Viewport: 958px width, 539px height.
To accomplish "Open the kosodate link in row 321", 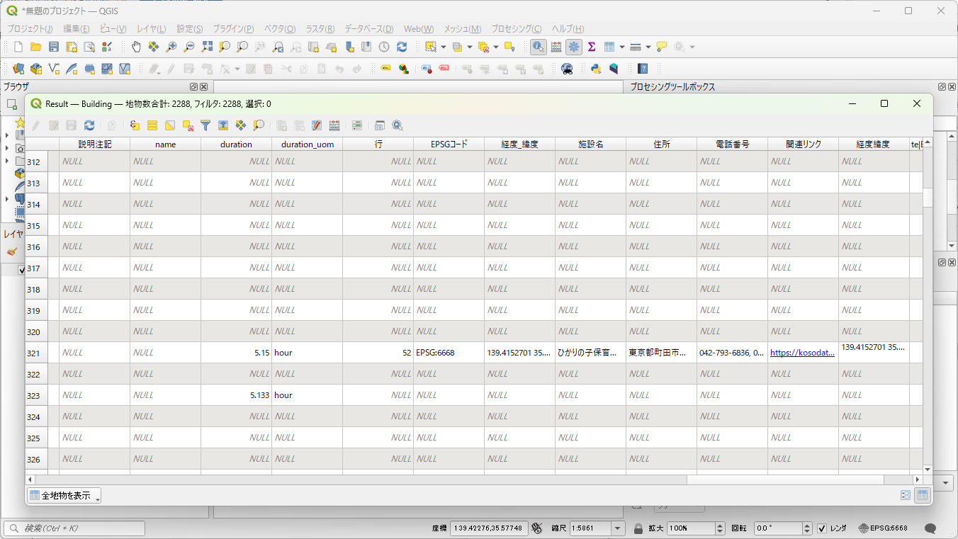I will click(x=802, y=353).
